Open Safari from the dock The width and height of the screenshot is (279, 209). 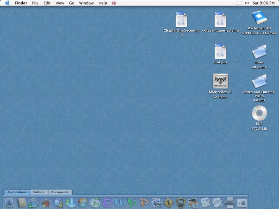34,203
